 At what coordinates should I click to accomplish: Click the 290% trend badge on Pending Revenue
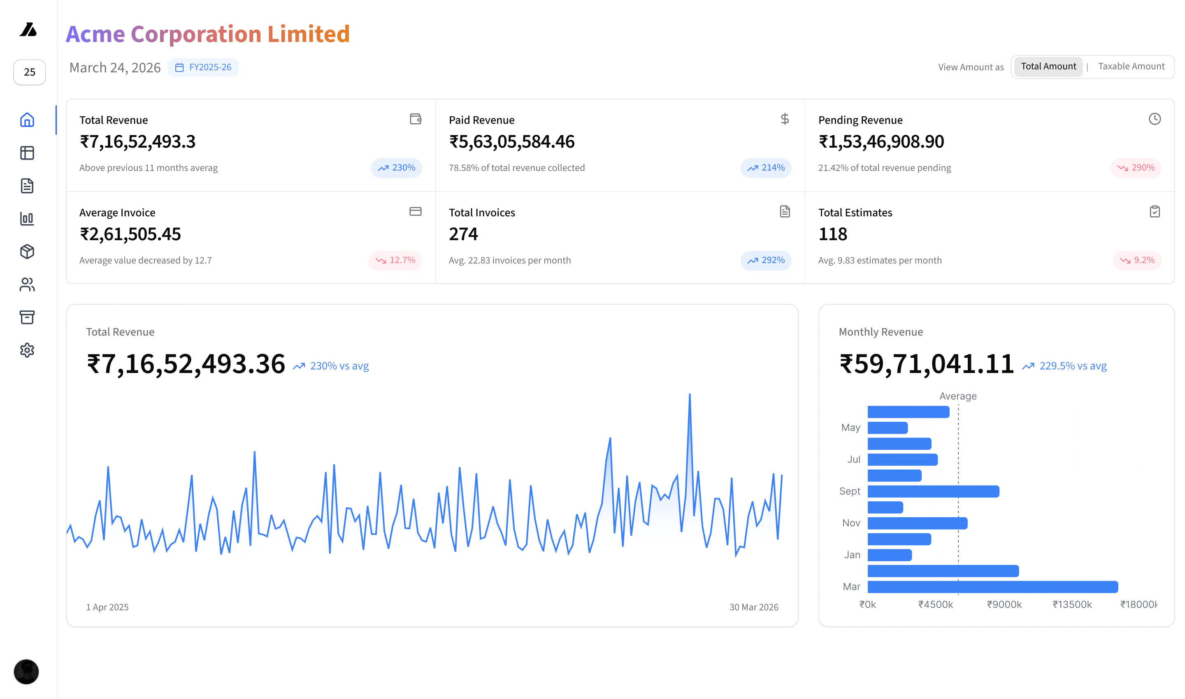(x=1136, y=168)
